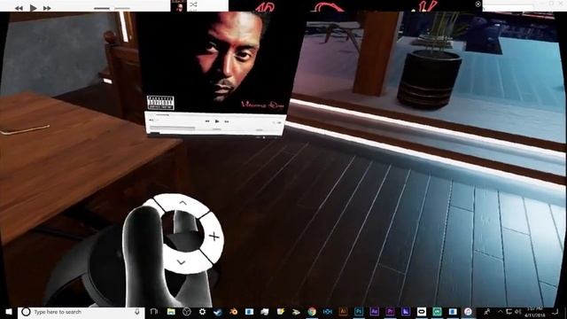567x319 pixels.
Task: Open Adobe Illustrator from the taskbar
Action: click(x=343, y=312)
